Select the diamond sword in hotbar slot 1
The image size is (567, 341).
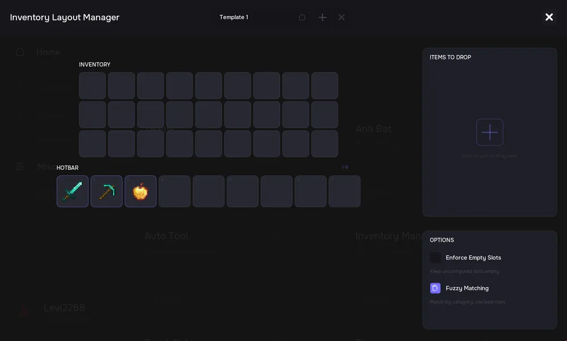(x=73, y=191)
